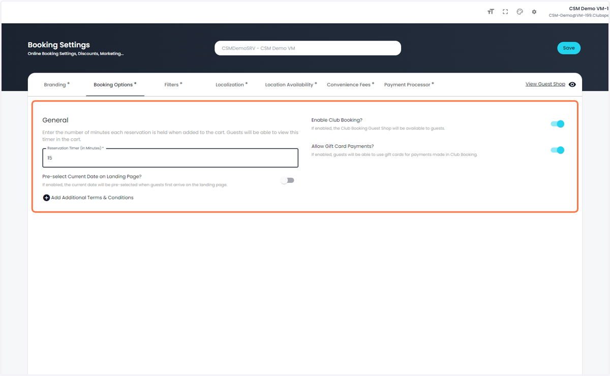Click Add Additional Terms & Conditions
610x376 pixels.
92,198
